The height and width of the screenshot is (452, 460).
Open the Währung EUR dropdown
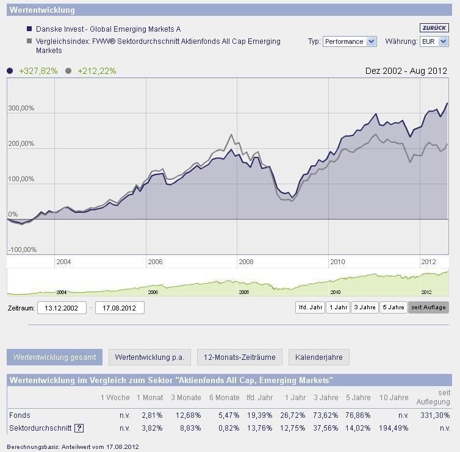click(x=434, y=41)
